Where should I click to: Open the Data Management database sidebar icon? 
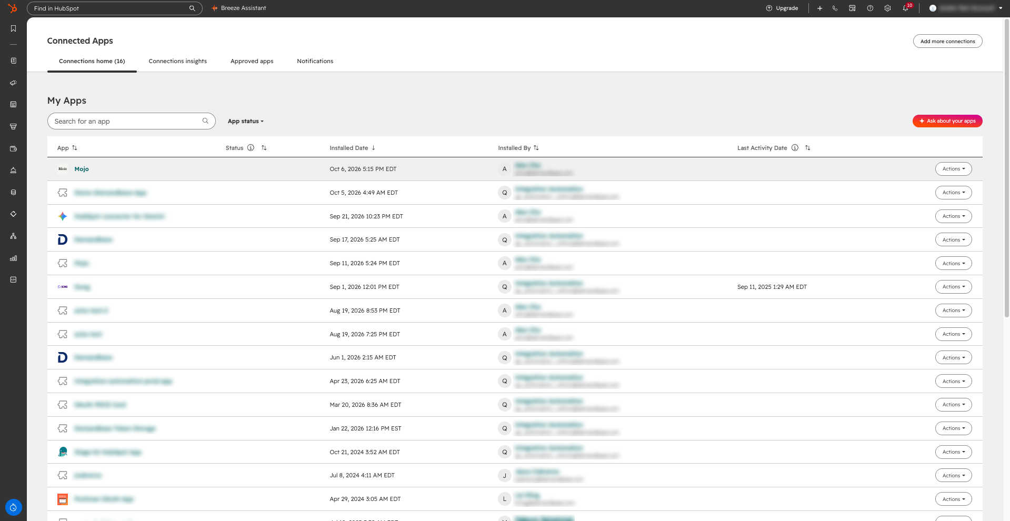pyautogui.click(x=13, y=192)
